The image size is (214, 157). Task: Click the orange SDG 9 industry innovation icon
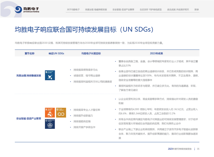tap(50, 113)
